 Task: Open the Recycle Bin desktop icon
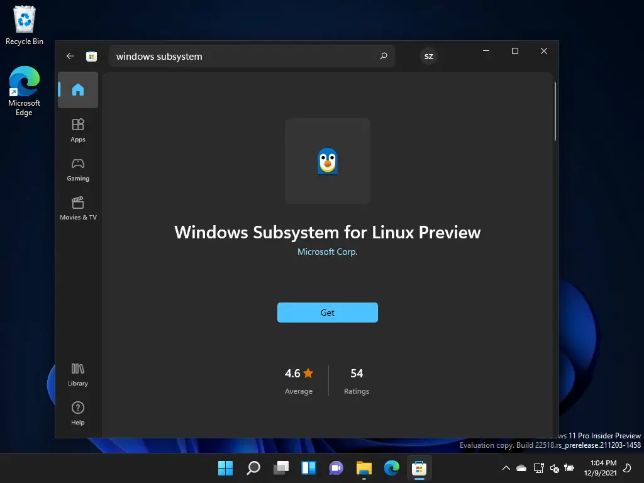pos(25,25)
